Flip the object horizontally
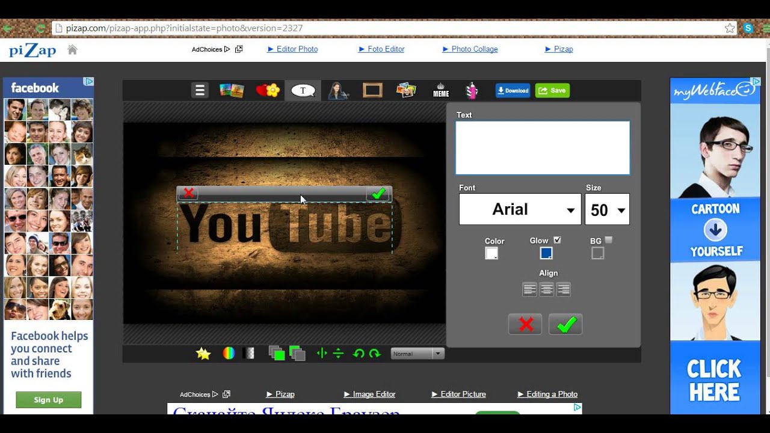770x433 pixels. click(322, 354)
